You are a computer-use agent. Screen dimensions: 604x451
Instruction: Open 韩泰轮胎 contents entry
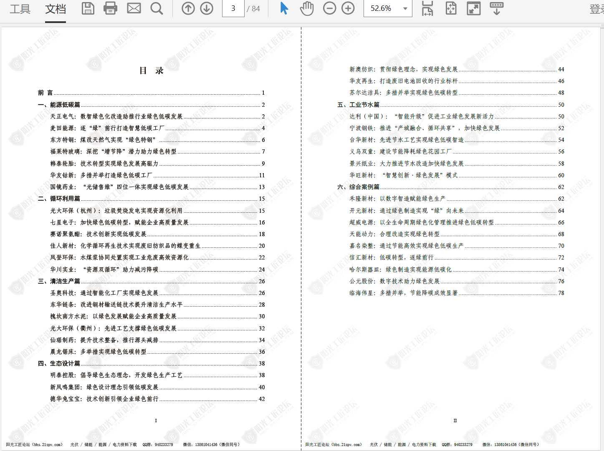157,164
